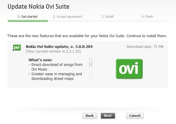
Task: Go to the '2. Accept agreement' step
Action: click(68, 17)
